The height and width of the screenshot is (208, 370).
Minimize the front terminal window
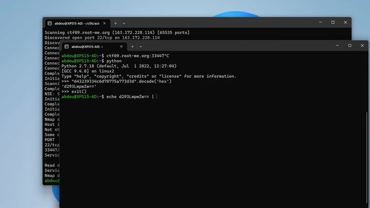337,46
